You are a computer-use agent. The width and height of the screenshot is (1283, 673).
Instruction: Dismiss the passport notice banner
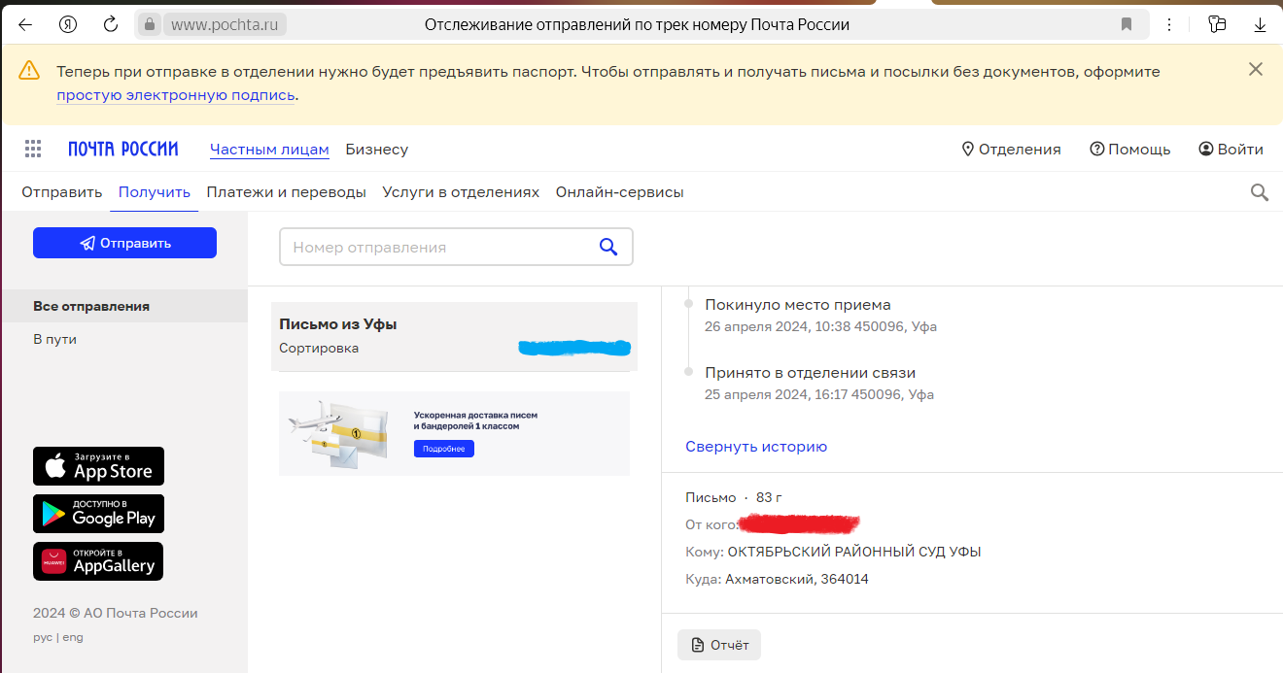point(1255,69)
